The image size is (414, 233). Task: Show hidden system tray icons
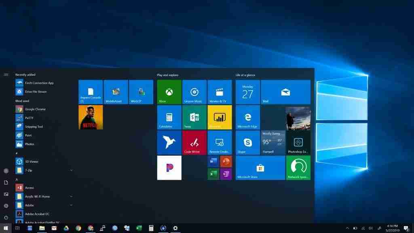coord(347,228)
